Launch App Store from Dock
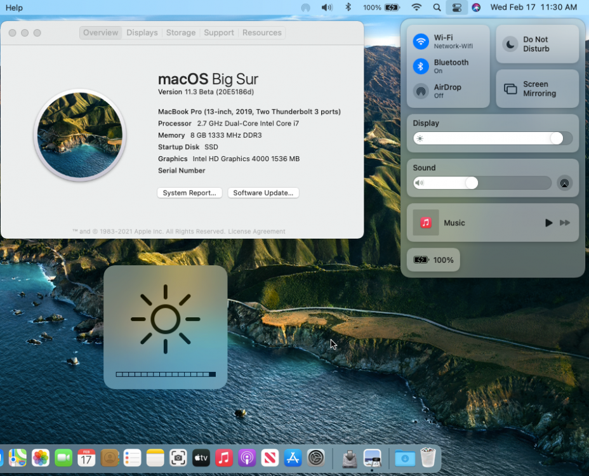Viewport: 589px width, 476px height. tap(293, 458)
